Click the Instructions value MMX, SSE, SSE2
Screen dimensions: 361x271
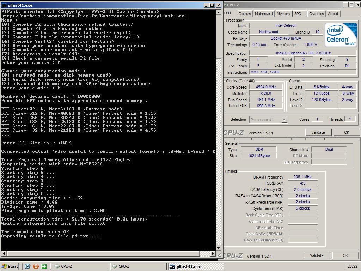tap(303, 72)
